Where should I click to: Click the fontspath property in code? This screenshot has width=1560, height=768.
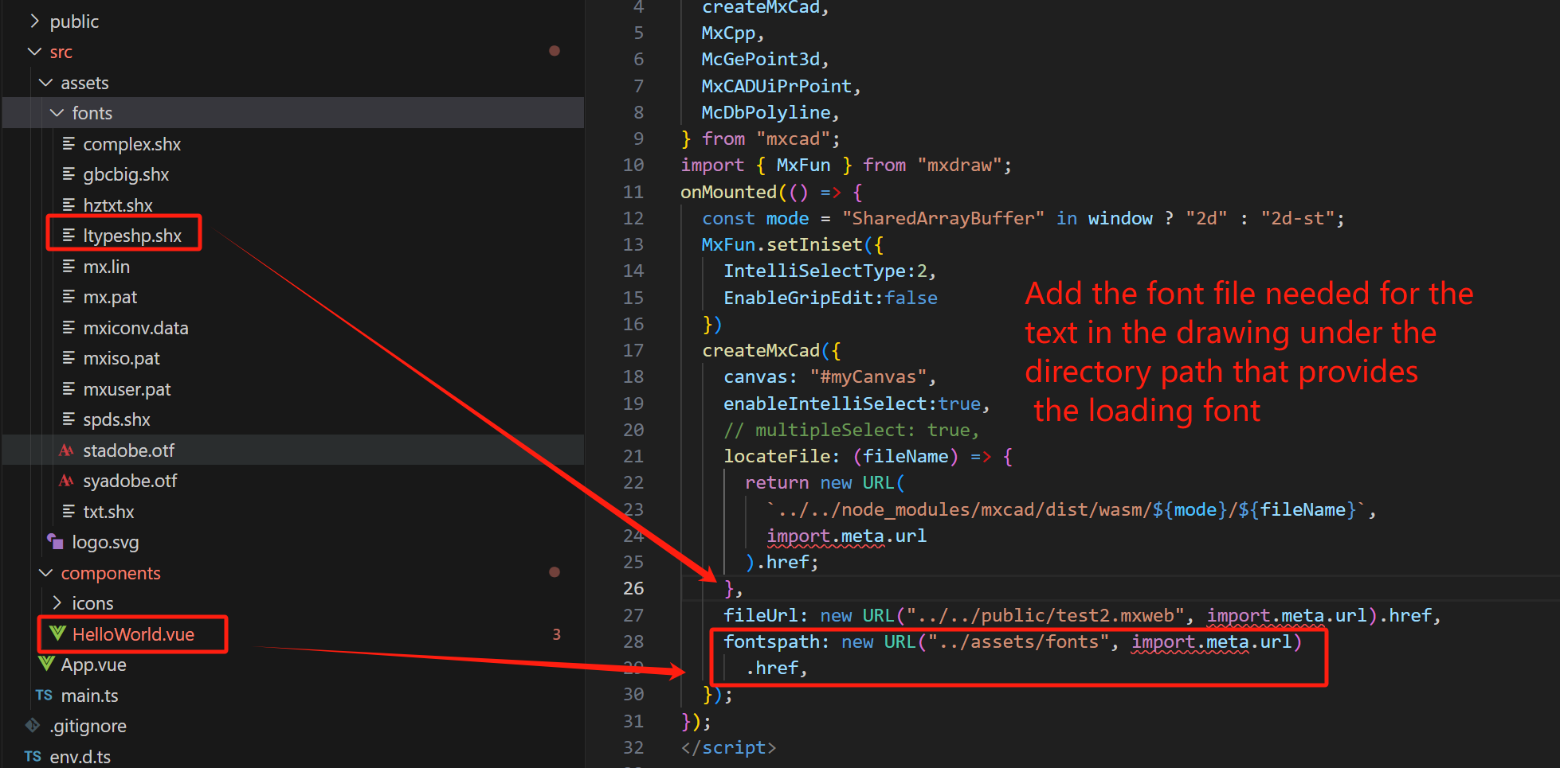[x=770, y=641]
